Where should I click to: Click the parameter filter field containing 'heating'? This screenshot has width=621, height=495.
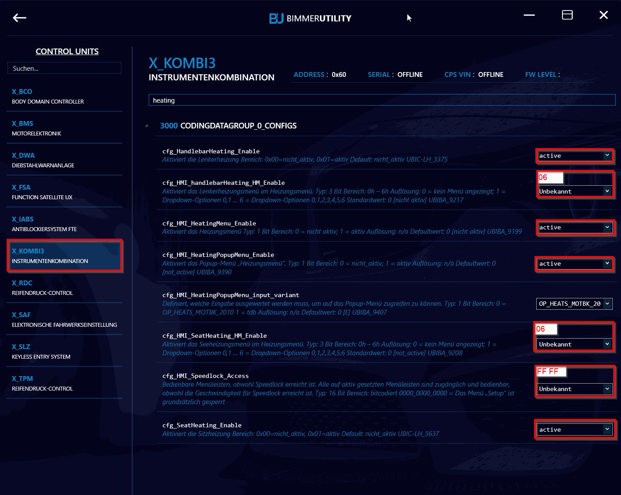(382, 100)
